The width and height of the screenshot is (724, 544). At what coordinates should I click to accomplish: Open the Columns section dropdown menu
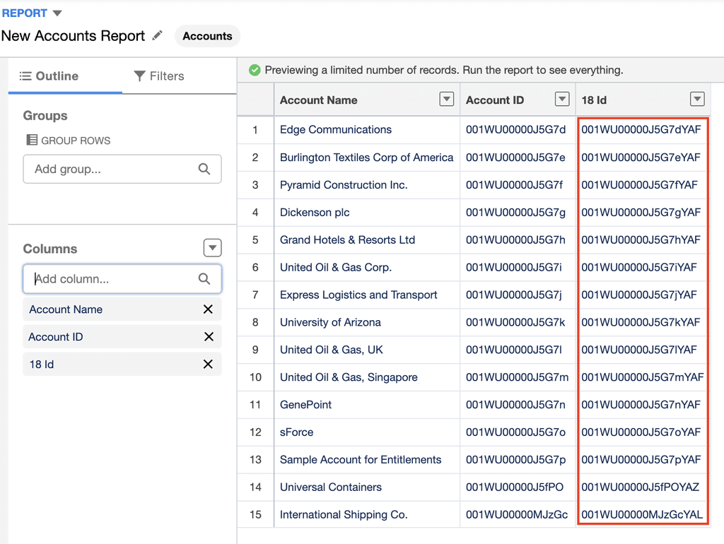pos(212,247)
